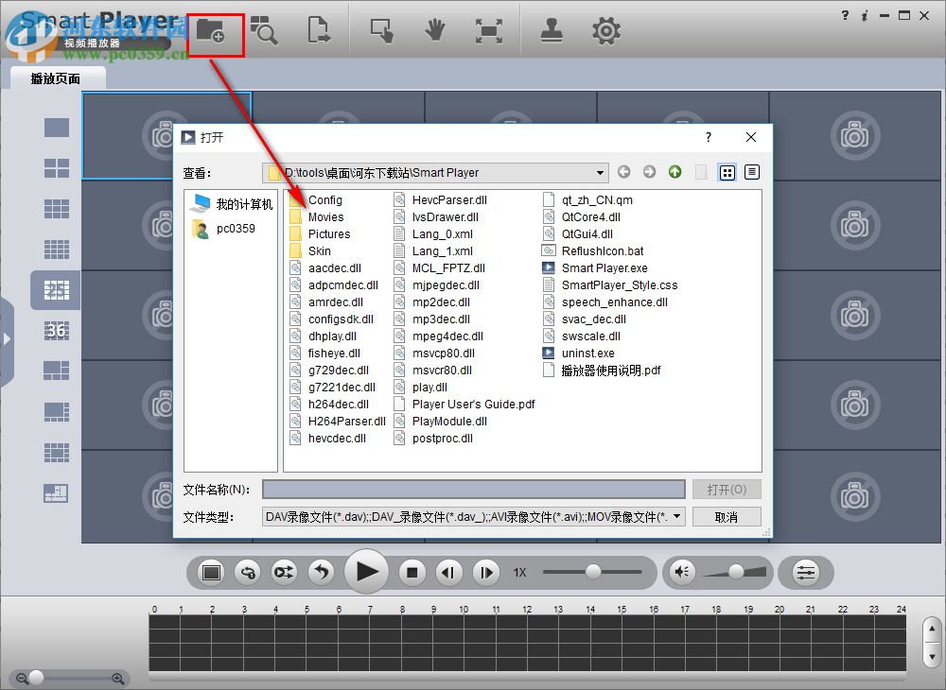Click the 文件名称 input field
Image resolution: width=946 pixels, height=690 pixels.
(474, 490)
